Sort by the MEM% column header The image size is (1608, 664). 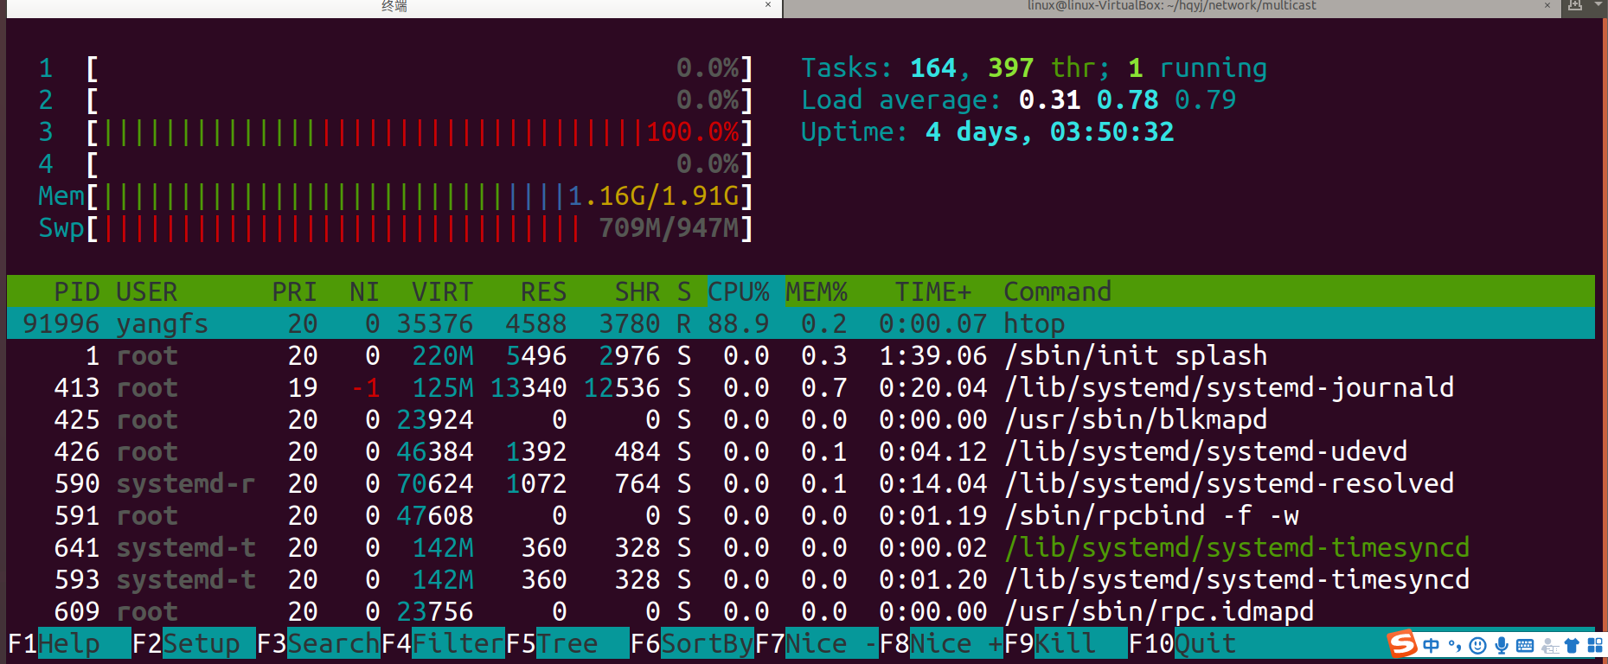point(817,292)
